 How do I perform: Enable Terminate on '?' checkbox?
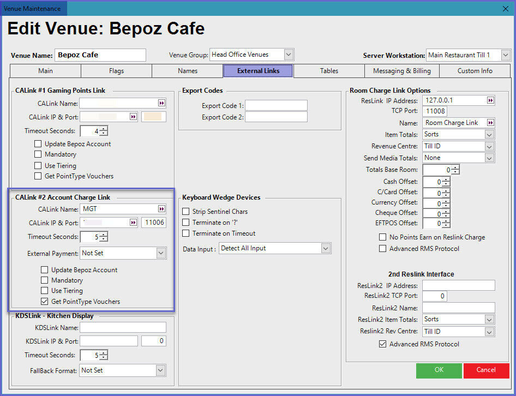[186, 223]
